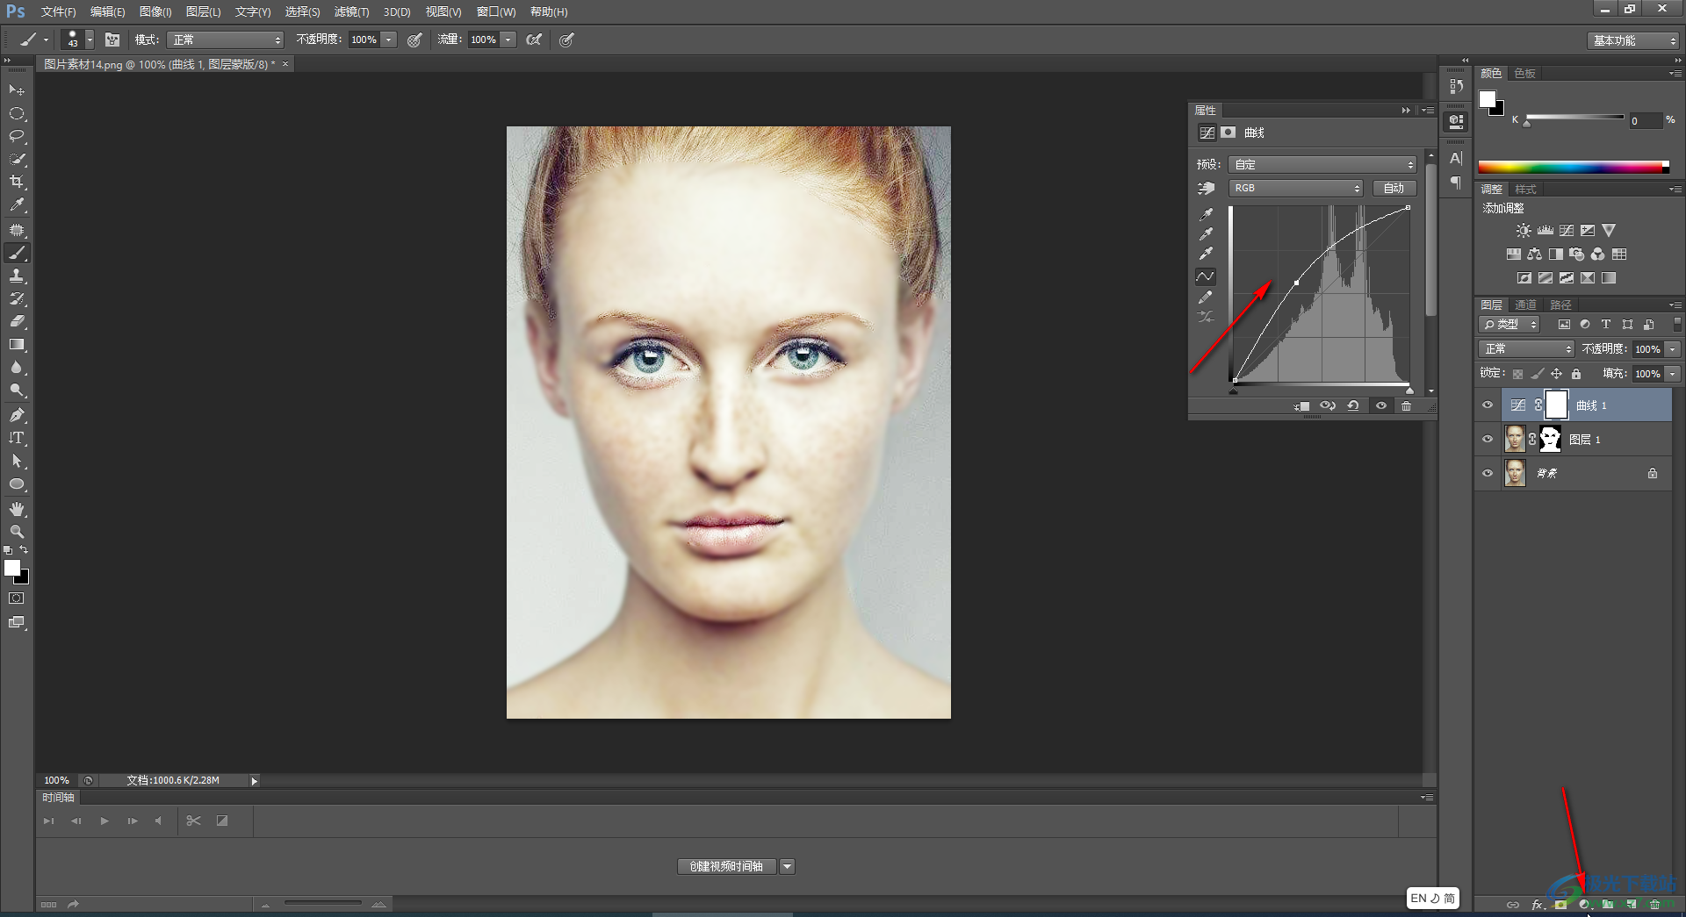
Task: Click the on-image adjustment hand icon in Curves
Action: [1207, 188]
